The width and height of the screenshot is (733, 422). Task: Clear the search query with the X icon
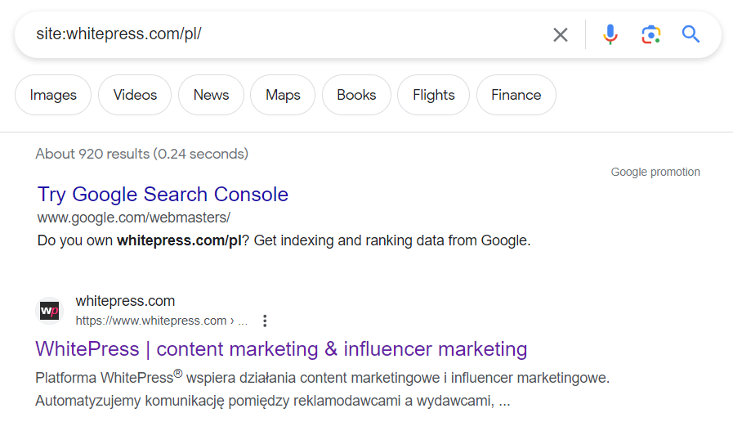point(560,34)
